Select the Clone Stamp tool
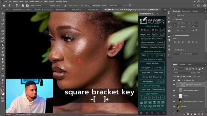207x116 pixels. tap(3, 45)
